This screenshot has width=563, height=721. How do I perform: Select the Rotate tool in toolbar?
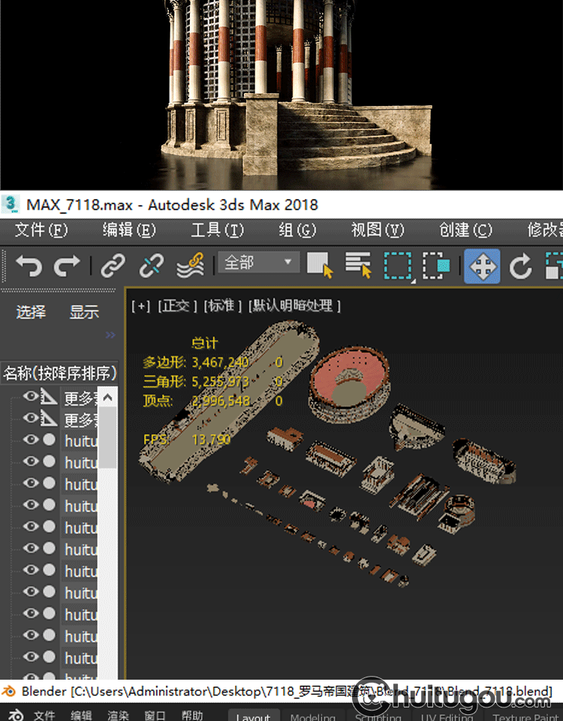click(x=521, y=266)
